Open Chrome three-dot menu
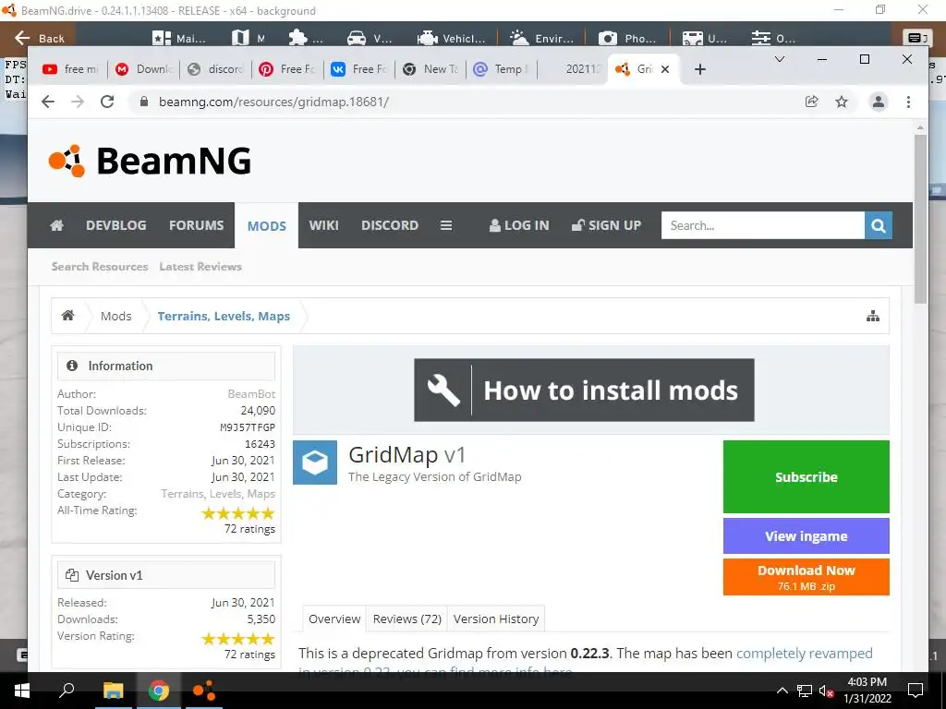This screenshot has height=709, width=946. click(x=909, y=102)
